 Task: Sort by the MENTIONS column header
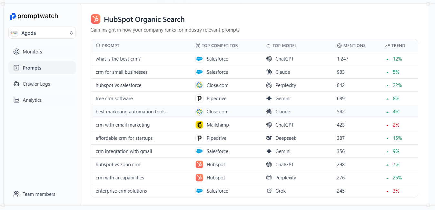[x=354, y=46]
